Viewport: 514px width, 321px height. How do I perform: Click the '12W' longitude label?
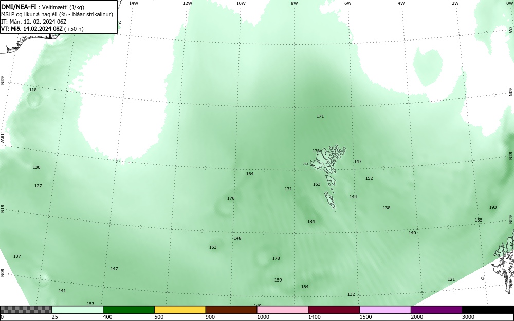187,3
